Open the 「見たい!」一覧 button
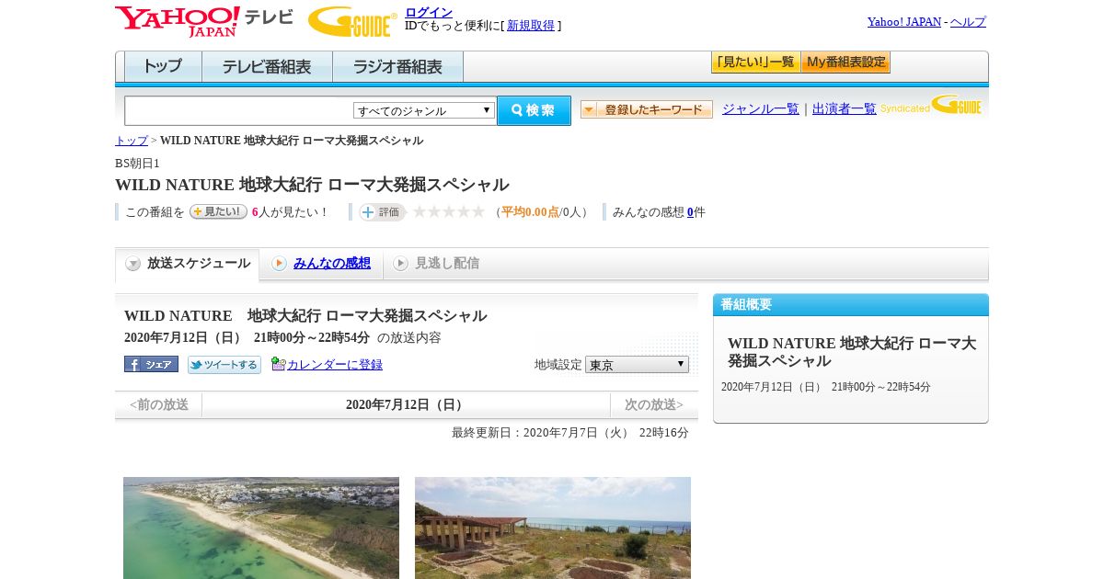 click(x=755, y=62)
